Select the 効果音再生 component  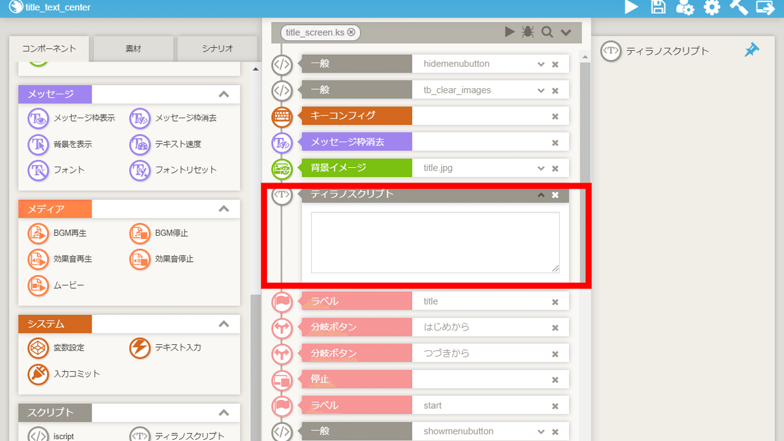(60, 259)
